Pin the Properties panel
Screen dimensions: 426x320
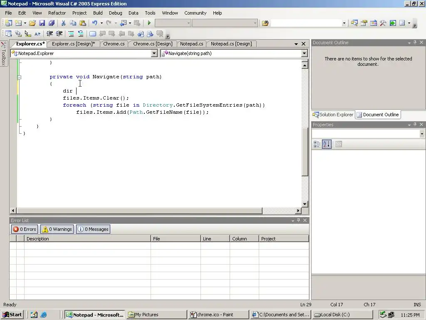(x=415, y=124)
